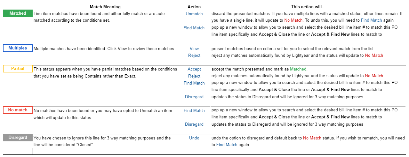Viewport: 409px width, 157px height.
Task: Click the Match Meaning column header
Action: 105,6
